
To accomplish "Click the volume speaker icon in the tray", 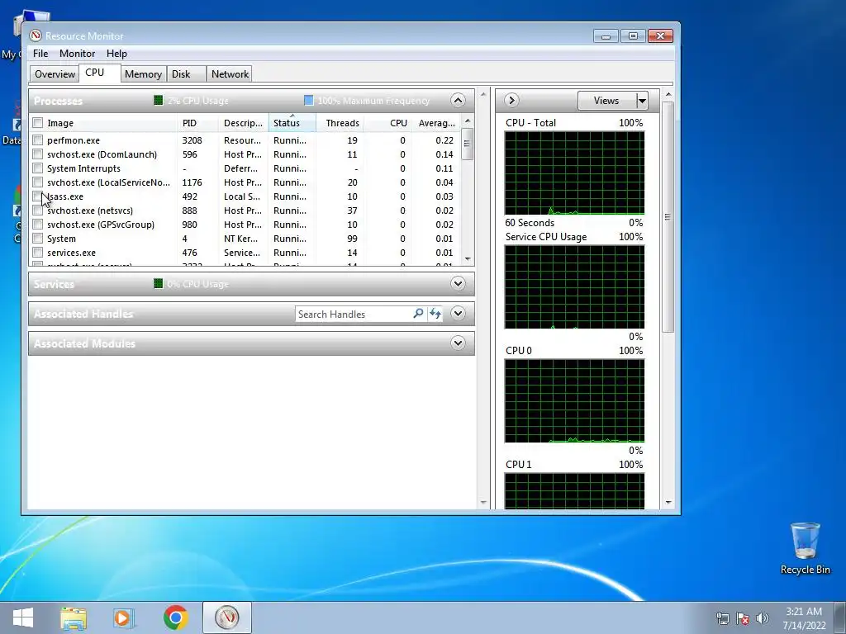I will click(x=763, y=618).
